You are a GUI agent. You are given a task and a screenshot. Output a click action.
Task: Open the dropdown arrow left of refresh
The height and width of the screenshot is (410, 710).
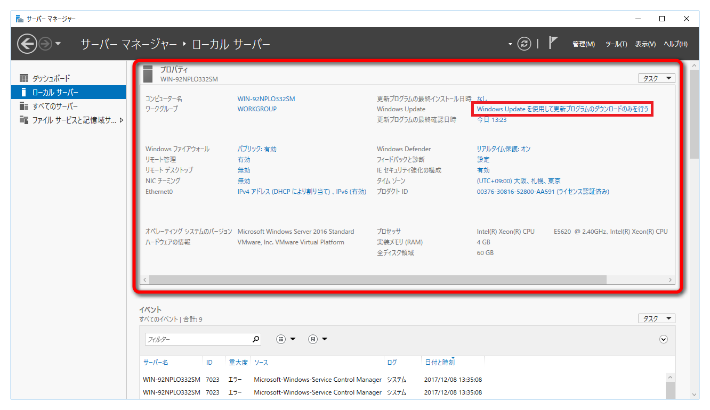pyautogui.click(x=510, y=44)
